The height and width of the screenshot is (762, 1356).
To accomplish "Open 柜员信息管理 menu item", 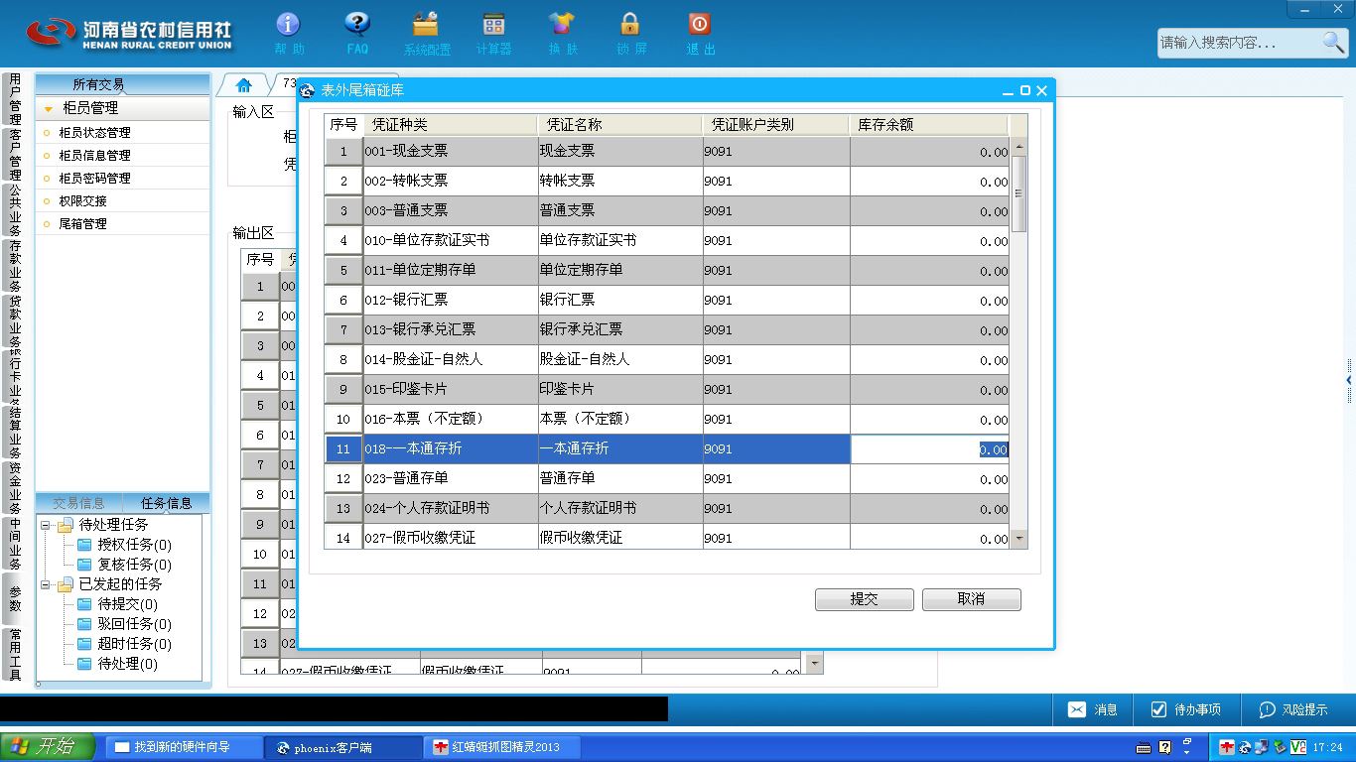I will point(94,155).
